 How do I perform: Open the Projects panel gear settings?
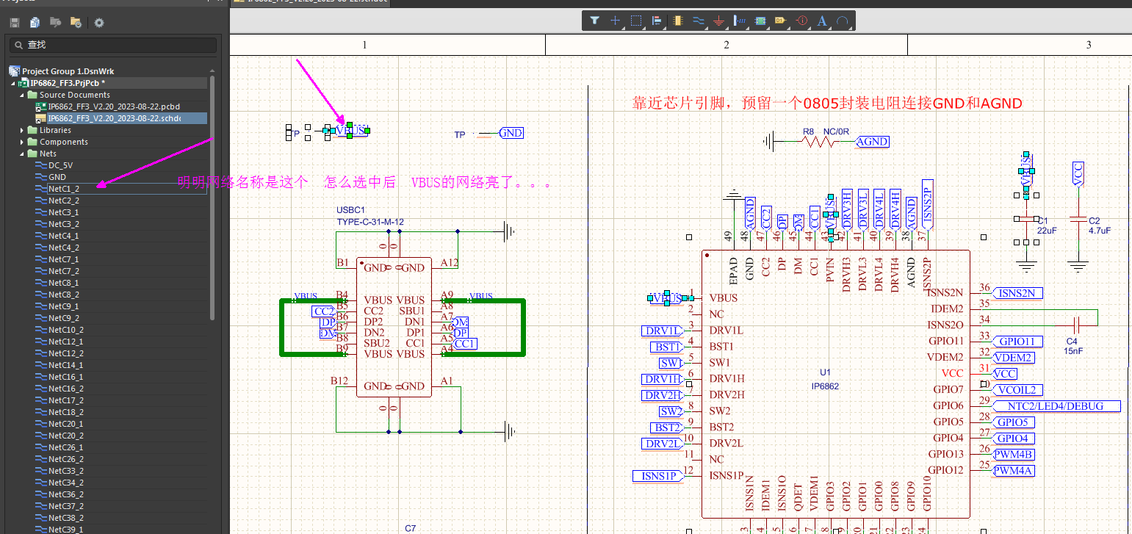(99, 23)
